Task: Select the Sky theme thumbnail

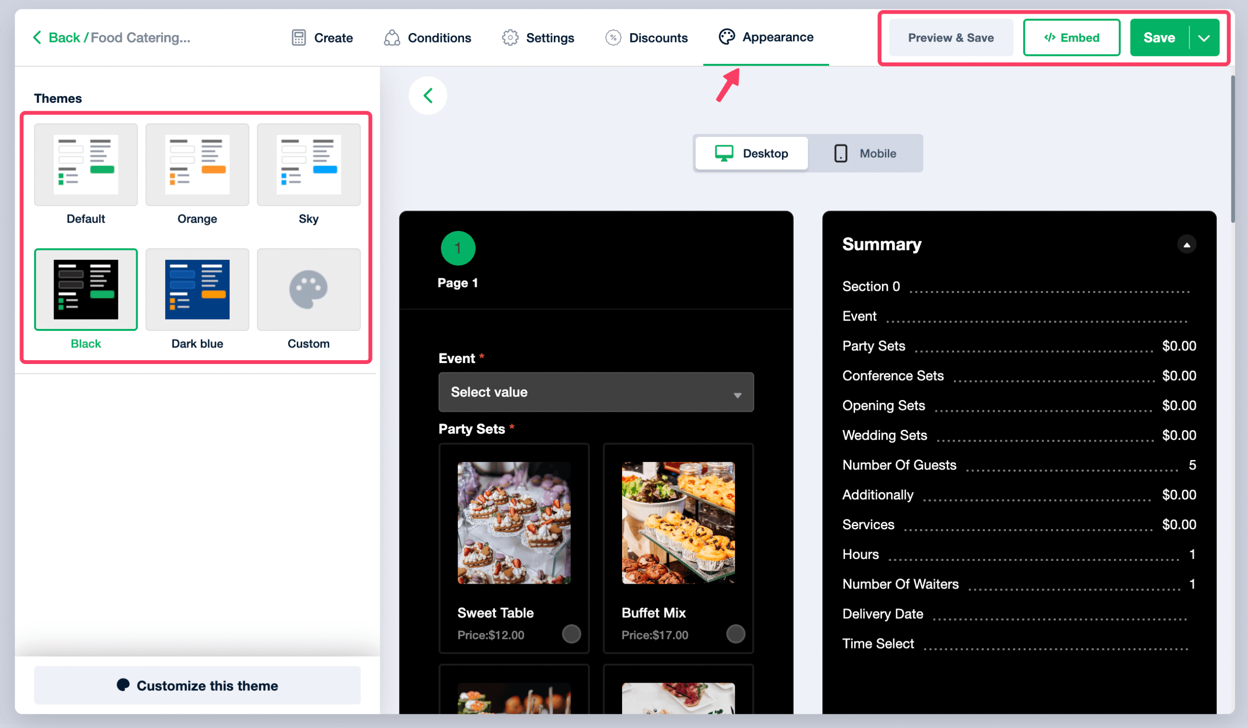Action: [x=309, y=164]
